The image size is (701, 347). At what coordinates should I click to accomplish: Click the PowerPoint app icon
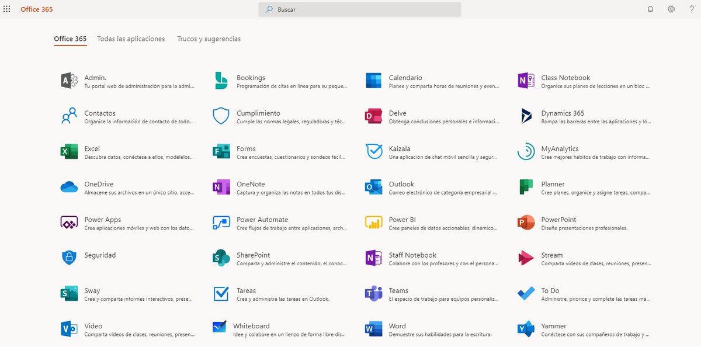pyautogui.click(x=526, y=223)
